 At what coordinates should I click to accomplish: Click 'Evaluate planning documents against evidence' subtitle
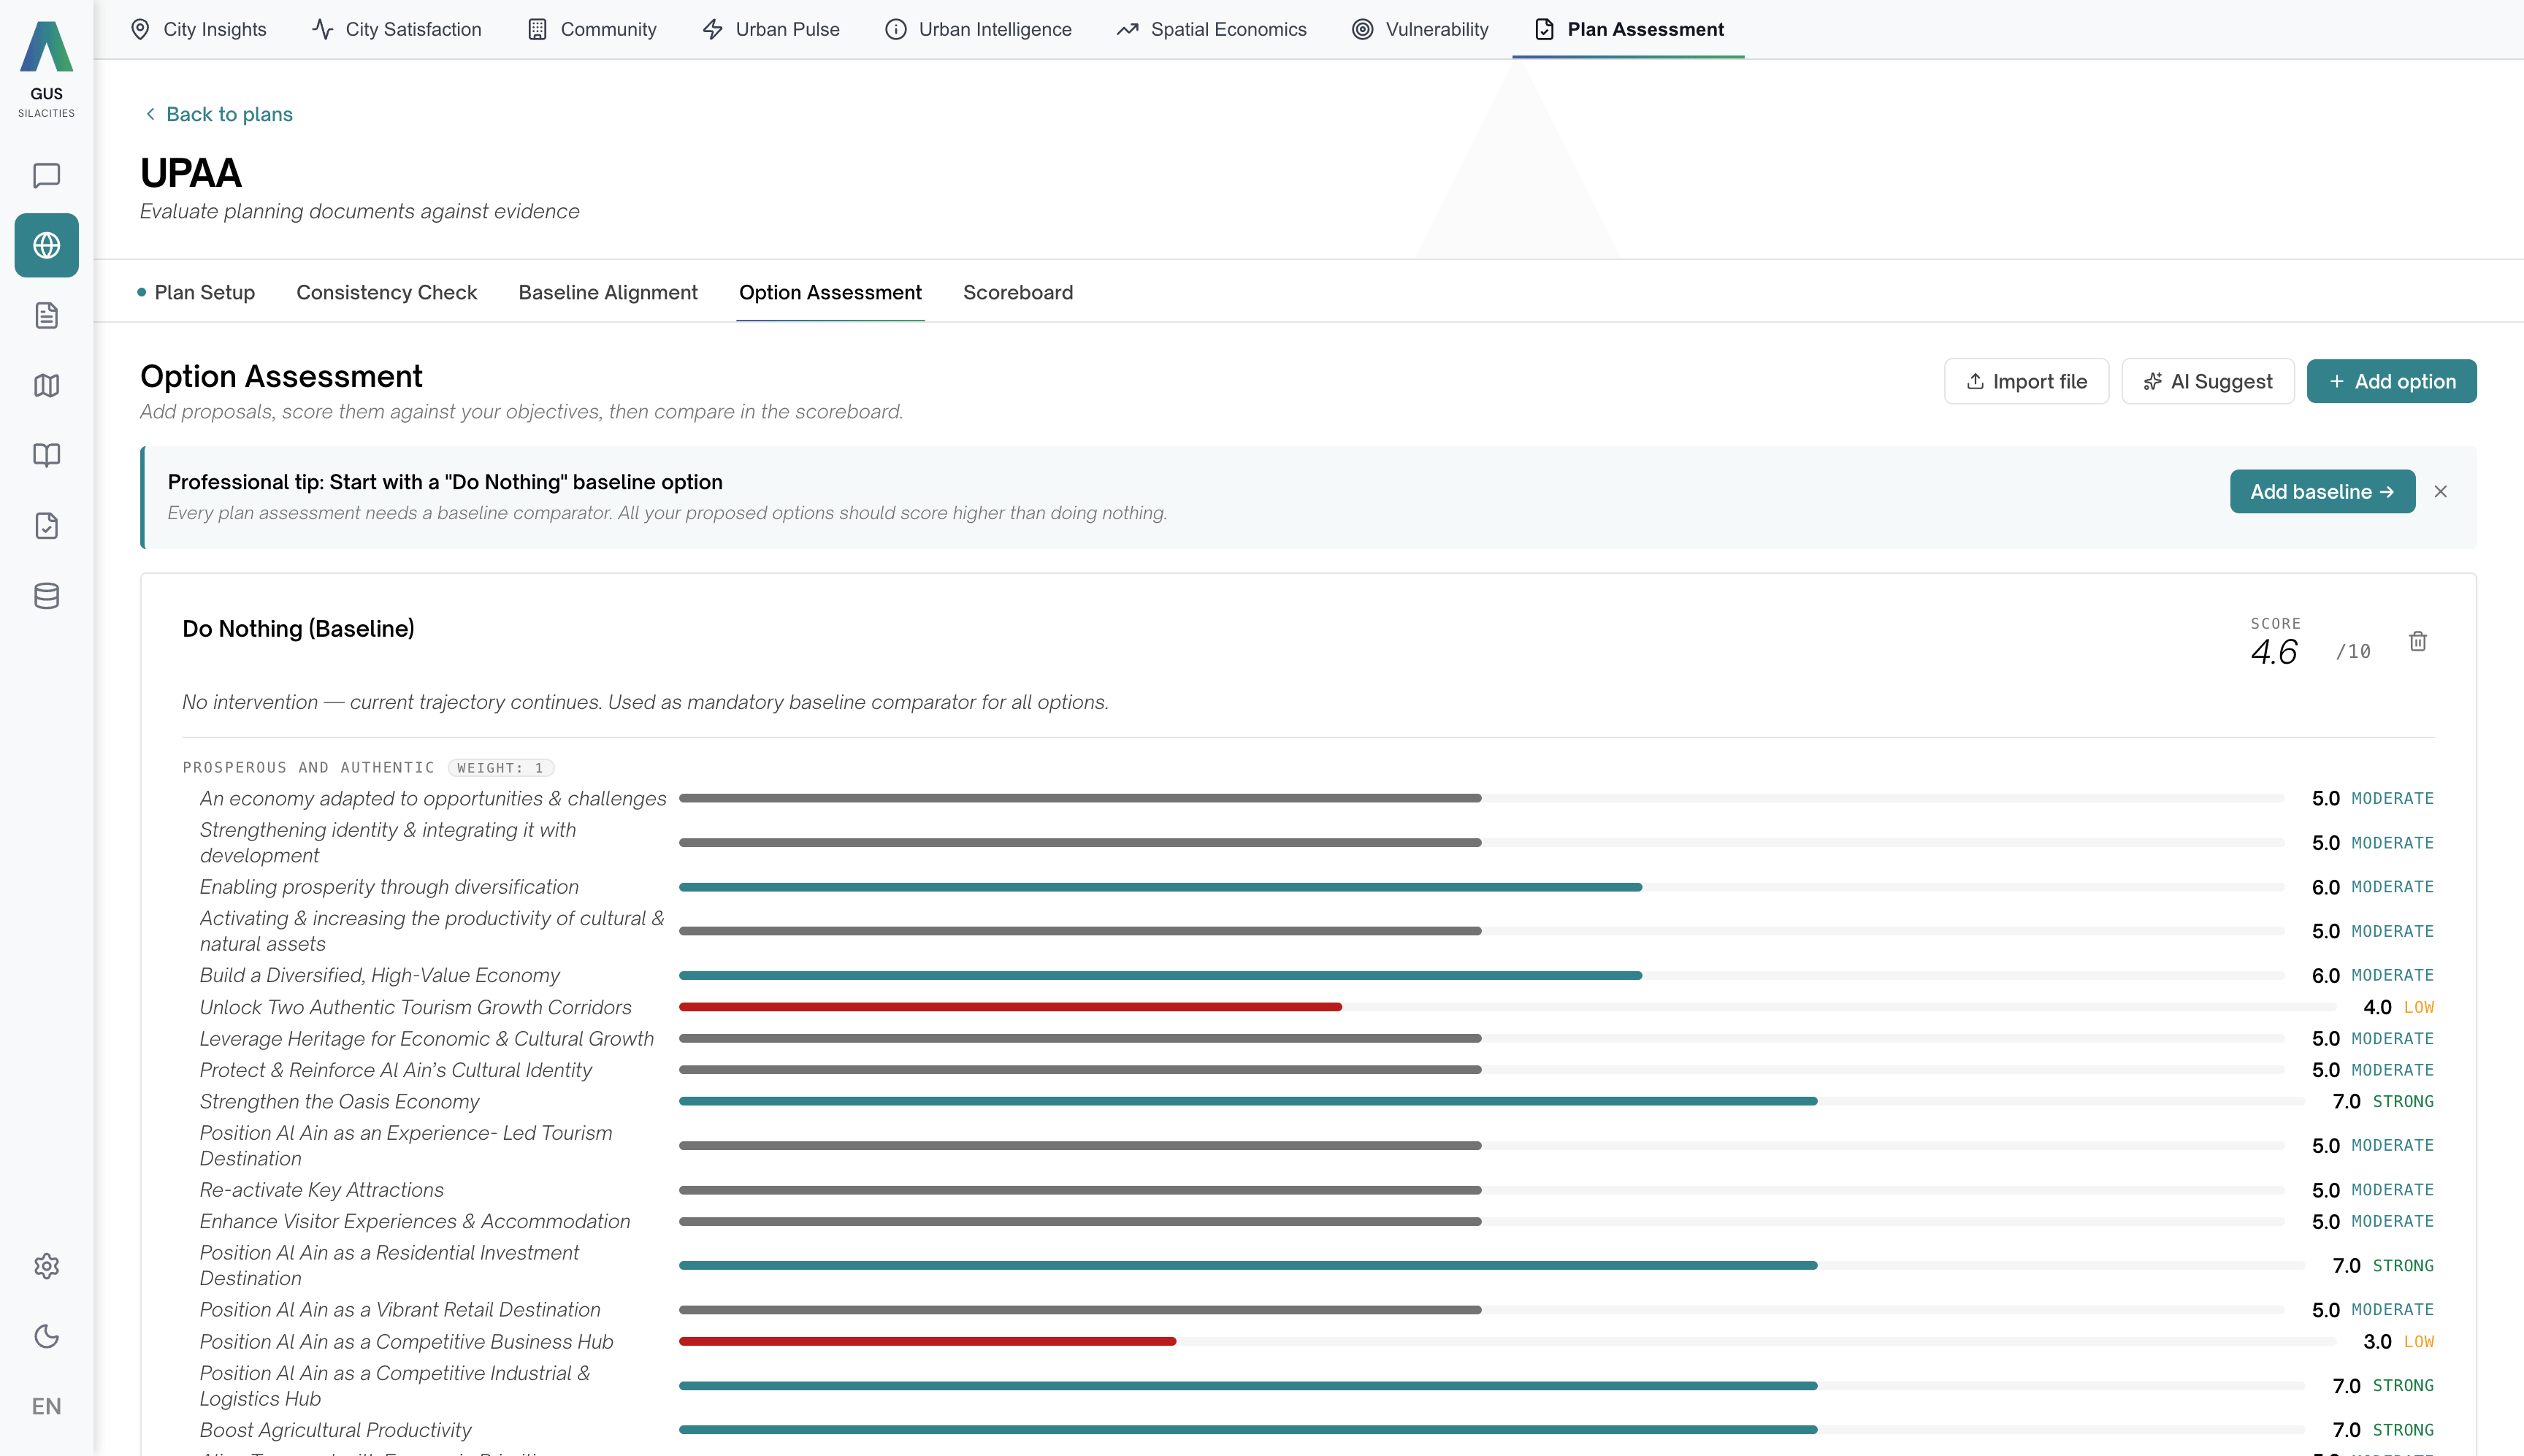coord(359,211)
